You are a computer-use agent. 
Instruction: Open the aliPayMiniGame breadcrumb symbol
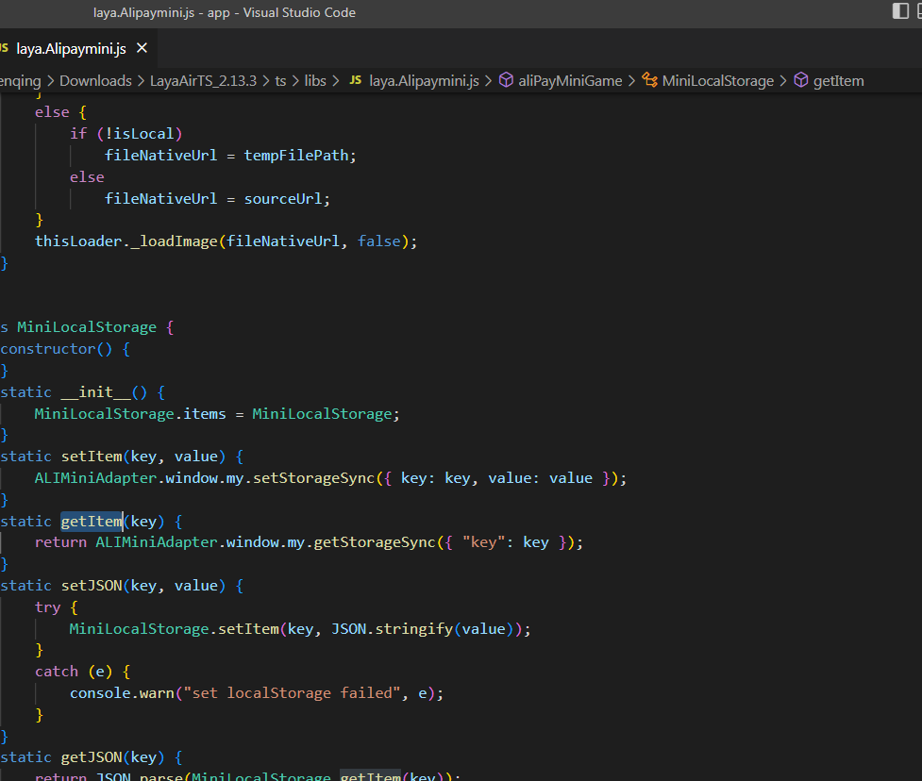(x=570, y=80)
